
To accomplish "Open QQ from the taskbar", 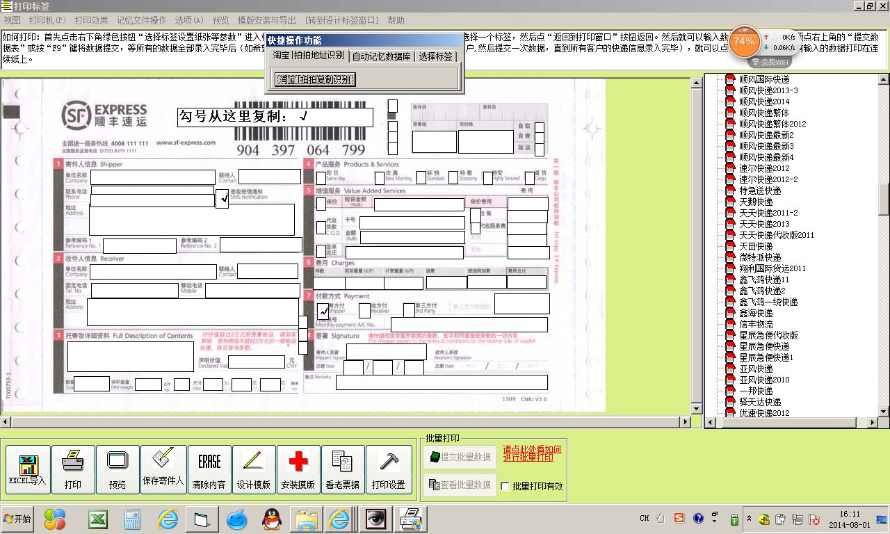I will tap(272, 519).
